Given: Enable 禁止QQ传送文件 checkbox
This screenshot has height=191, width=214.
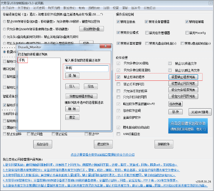Looking at the screenshot, I should [x=170, y=63].
